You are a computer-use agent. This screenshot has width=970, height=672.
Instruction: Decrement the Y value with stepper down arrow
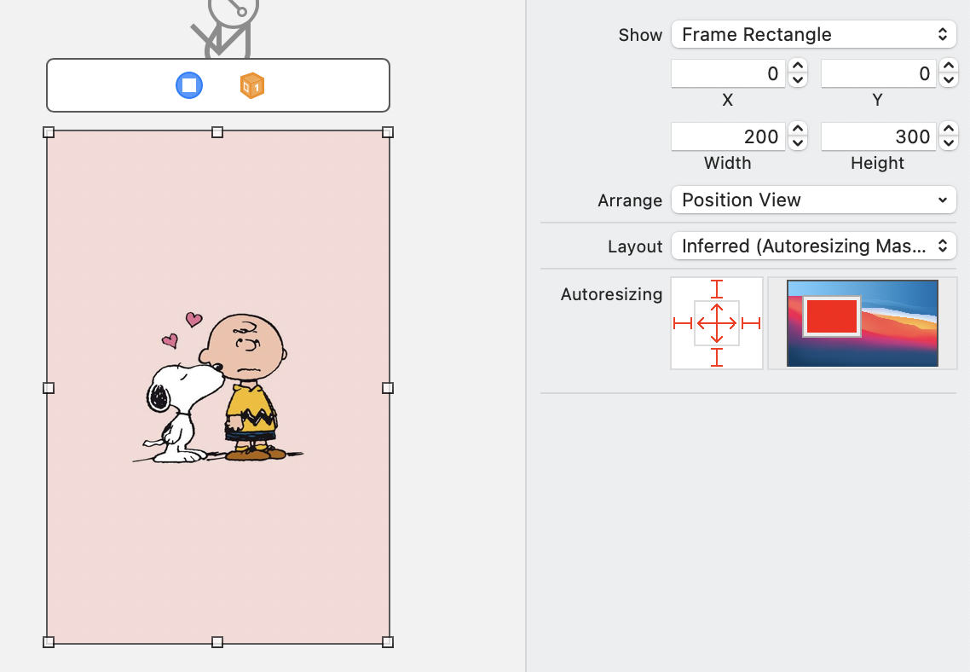(949, 80)
